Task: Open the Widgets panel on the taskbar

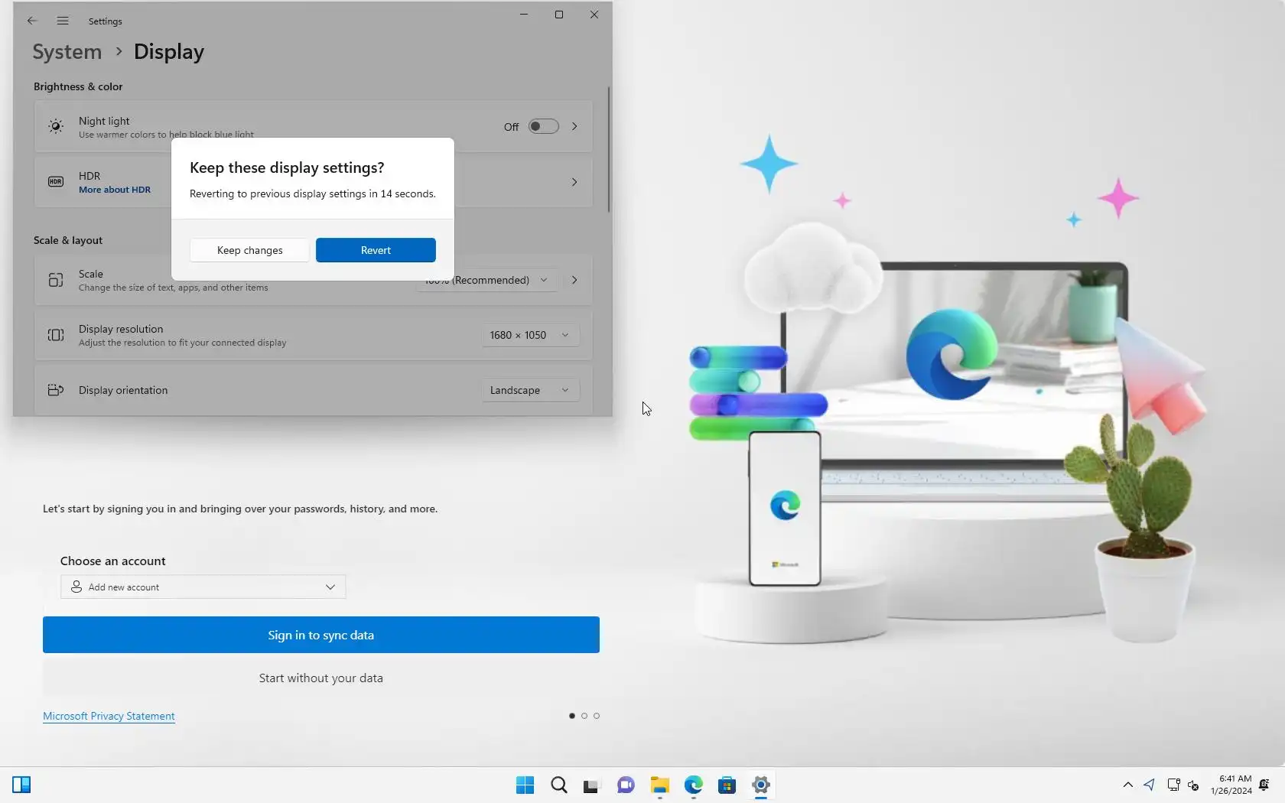Action: pos(21,785)
